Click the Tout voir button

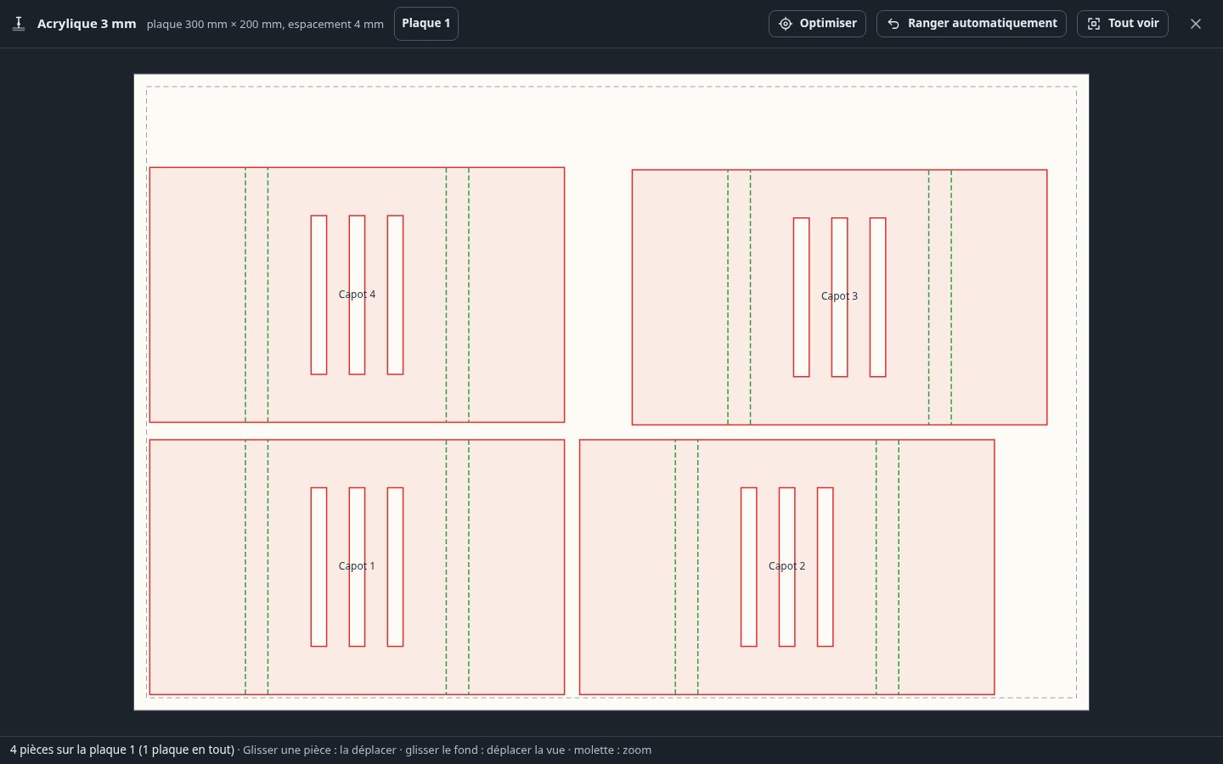pyautogui.click(x=1123, y=24)
